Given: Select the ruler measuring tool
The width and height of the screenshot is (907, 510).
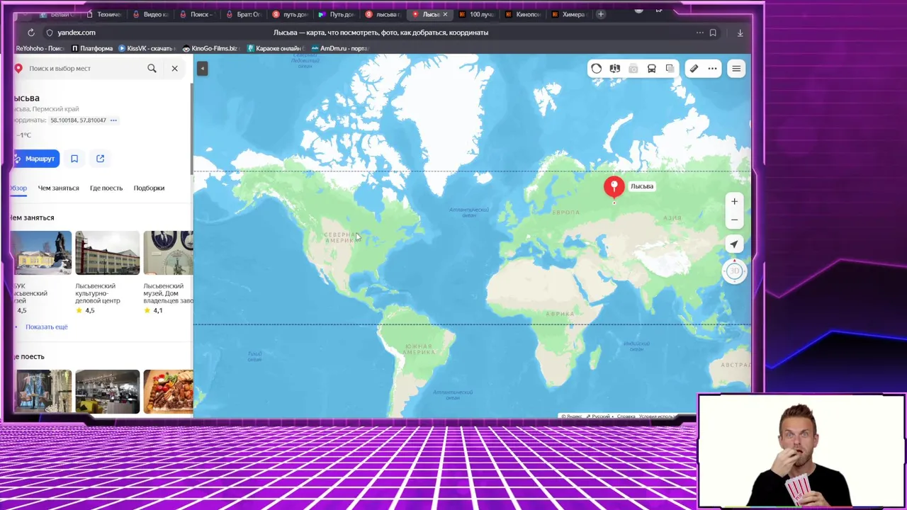Looking at the screenshot, I should click(x=694, y=69).
